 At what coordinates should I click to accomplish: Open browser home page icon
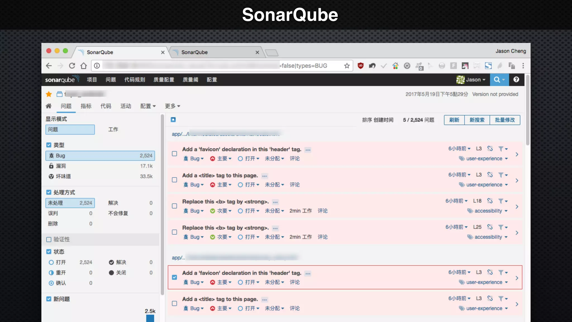pyautogui.click(x=84, y=66)
